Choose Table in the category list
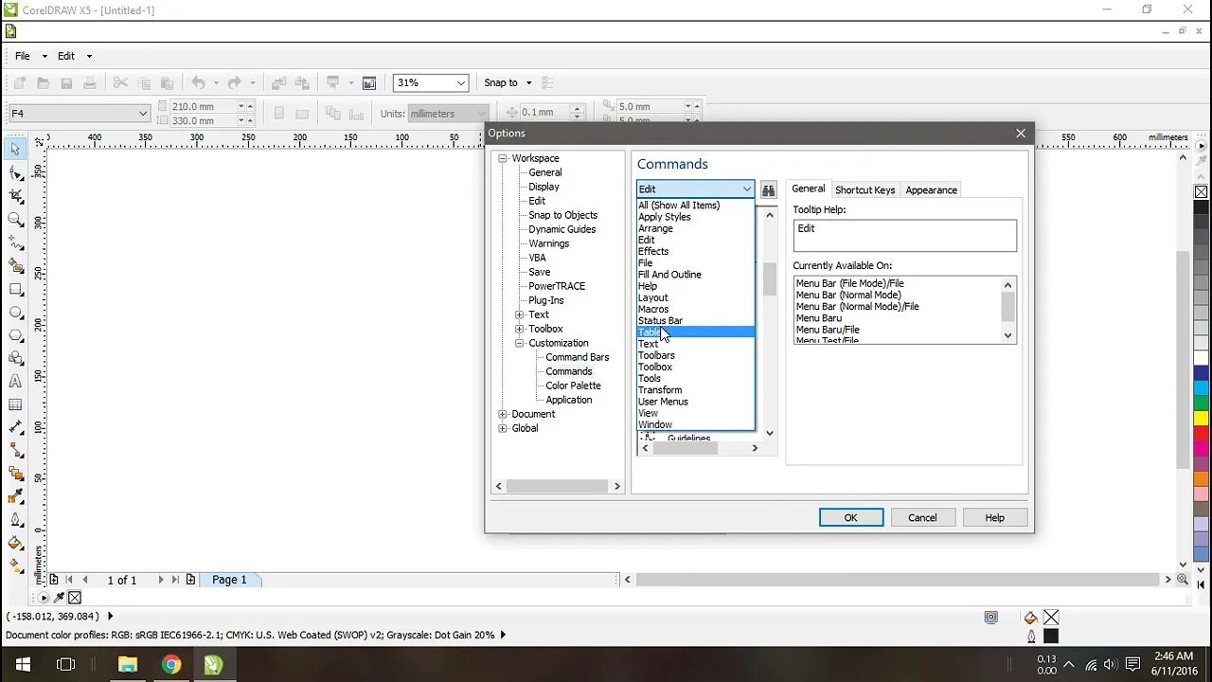 [x=696, y=332]
